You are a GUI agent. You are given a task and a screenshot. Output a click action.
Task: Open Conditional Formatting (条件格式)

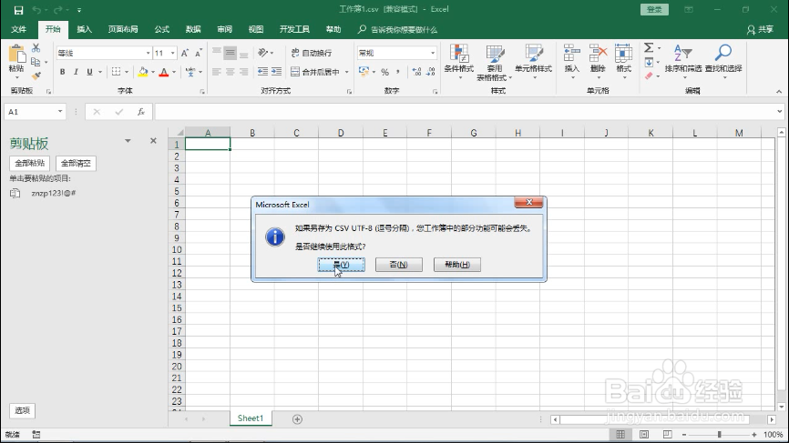click(x=459, y=60)
